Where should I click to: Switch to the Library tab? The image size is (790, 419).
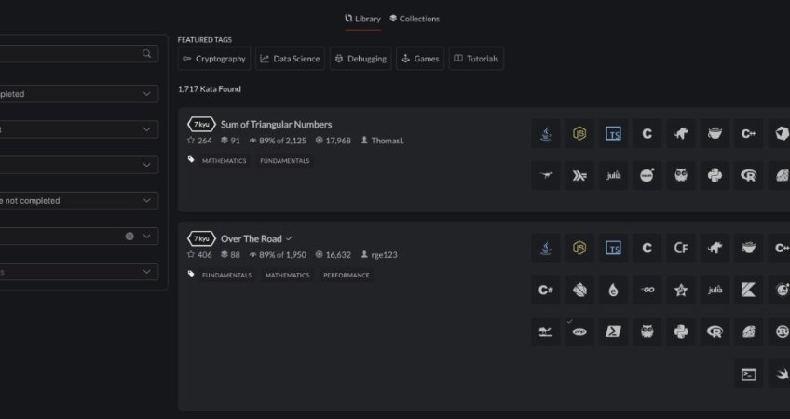pyautogui.click(x=362, y=19)
